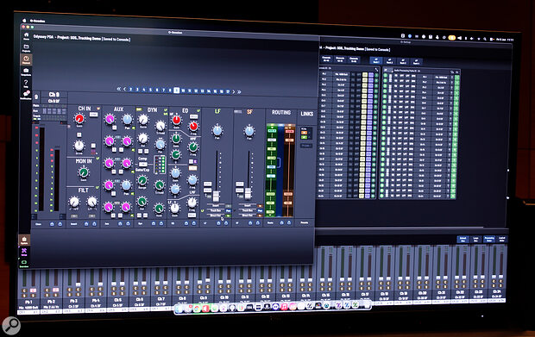Toggle the MON IN section in switch
This screenshot has width=535, height=337.
coord(98,159)
